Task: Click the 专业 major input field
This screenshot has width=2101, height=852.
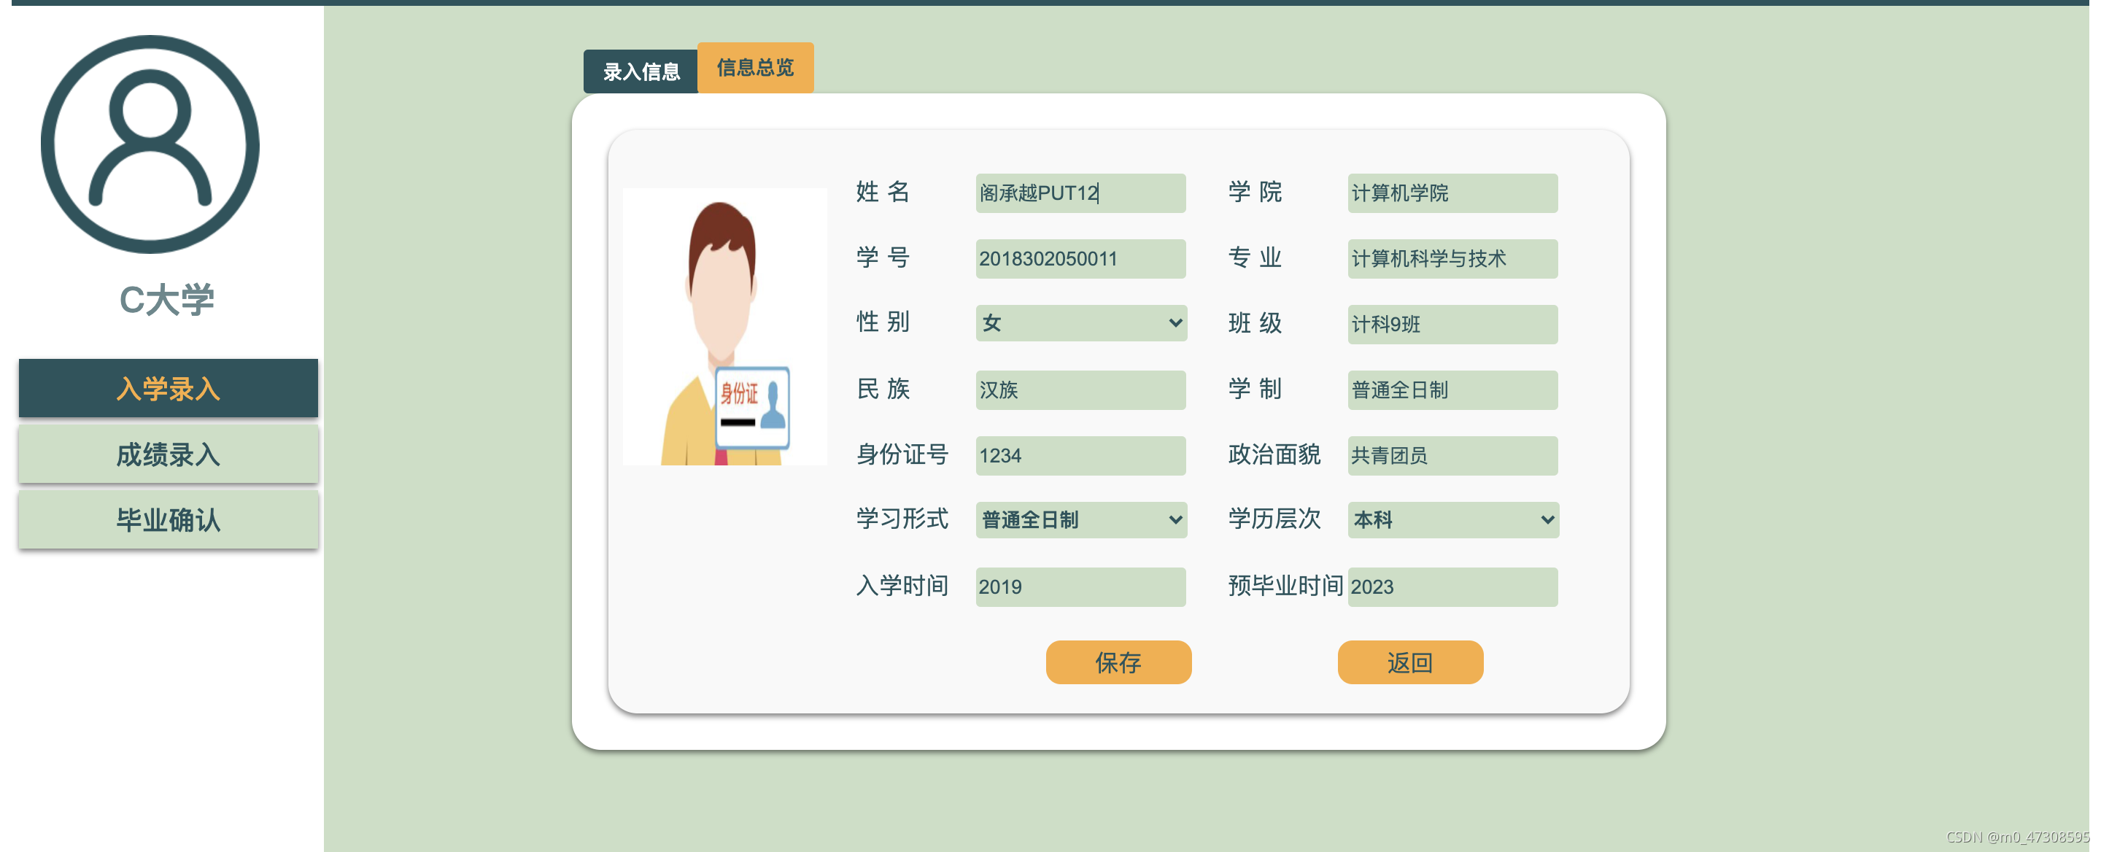Action: click(x=1452, y=258)
